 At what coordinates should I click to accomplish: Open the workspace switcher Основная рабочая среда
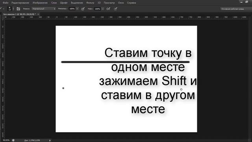coord(236,9)
